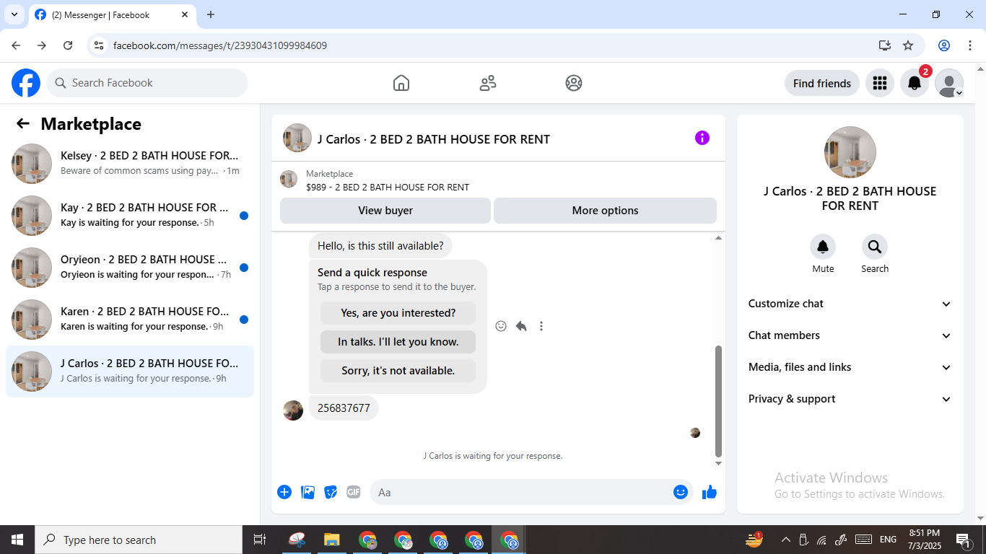Expand Customize chat section
This screenshot has height=554, width=986.
pos(850,304)
